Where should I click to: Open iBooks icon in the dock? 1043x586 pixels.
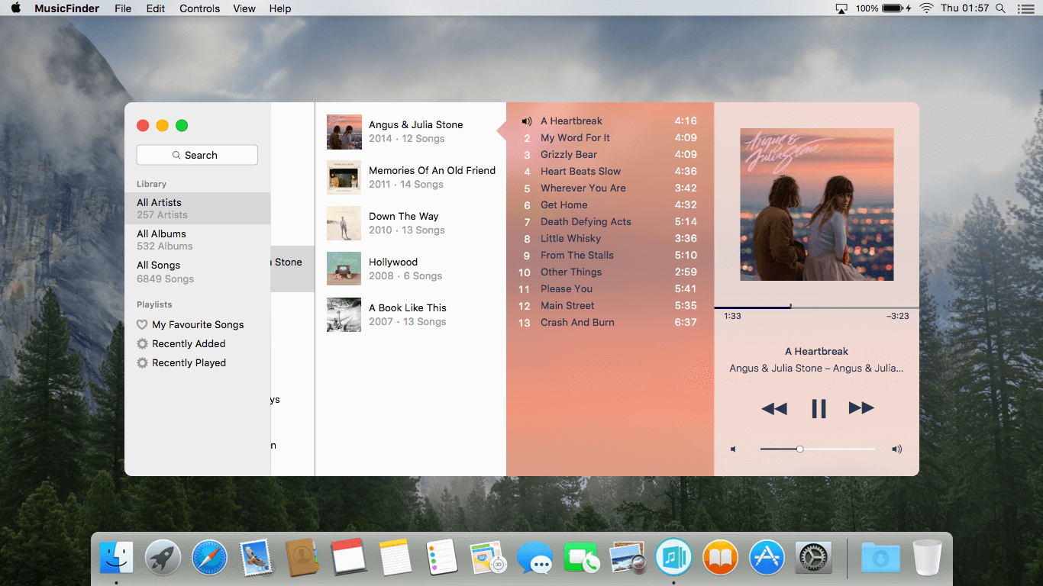click(x=720, y=558)
